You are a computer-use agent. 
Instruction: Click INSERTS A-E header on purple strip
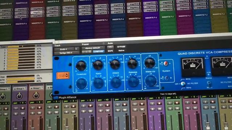tap(21, 3)
